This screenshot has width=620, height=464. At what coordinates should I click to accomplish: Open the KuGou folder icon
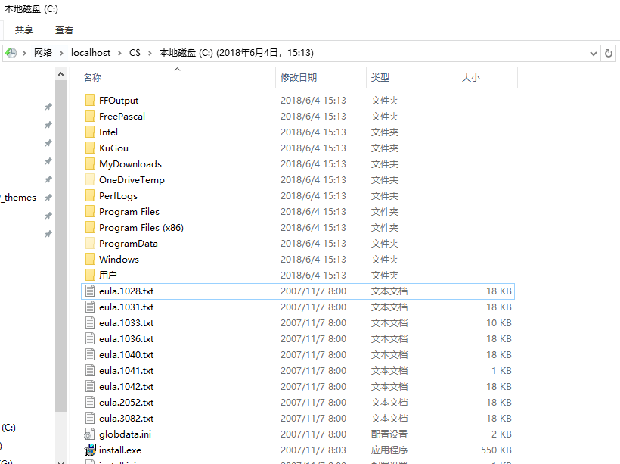coord(90,148)
